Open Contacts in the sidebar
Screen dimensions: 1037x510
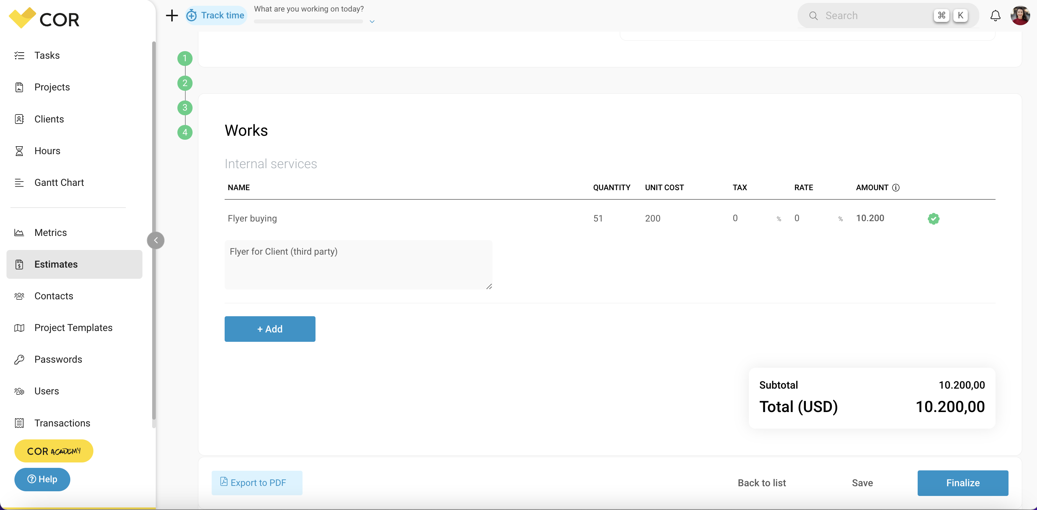tap(75, 296)
